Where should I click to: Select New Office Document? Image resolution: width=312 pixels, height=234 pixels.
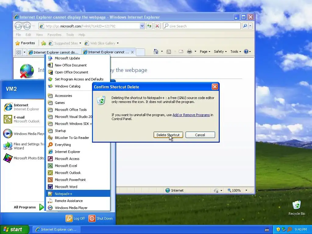(x=78, y=65)
